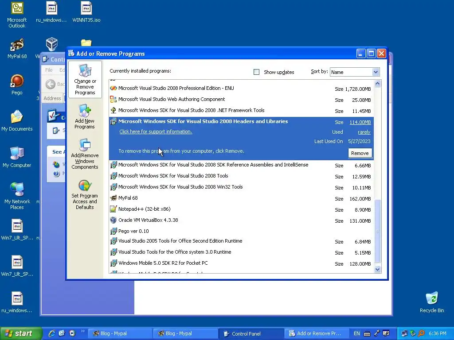Launch media player quick launch icon
The height and width of the screenshot is (340, 454).
tap(72, 333)
